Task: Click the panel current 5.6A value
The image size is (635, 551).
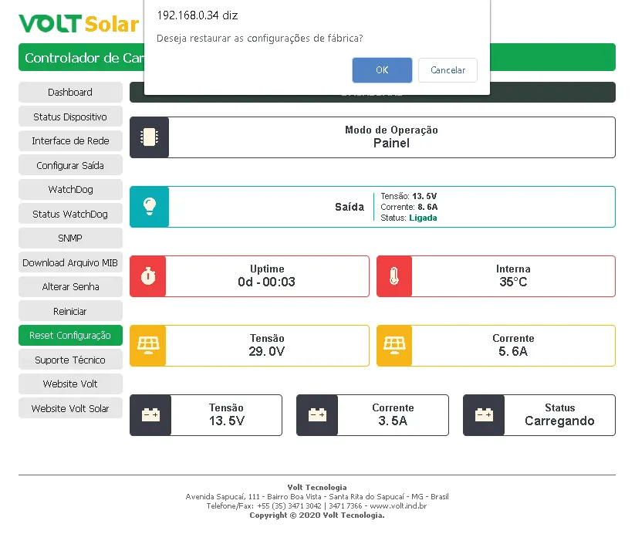Action: 513,351
